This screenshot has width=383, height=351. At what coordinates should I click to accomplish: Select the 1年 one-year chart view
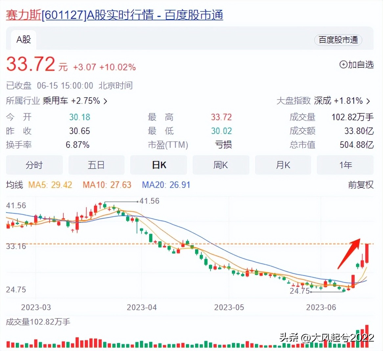345,165
